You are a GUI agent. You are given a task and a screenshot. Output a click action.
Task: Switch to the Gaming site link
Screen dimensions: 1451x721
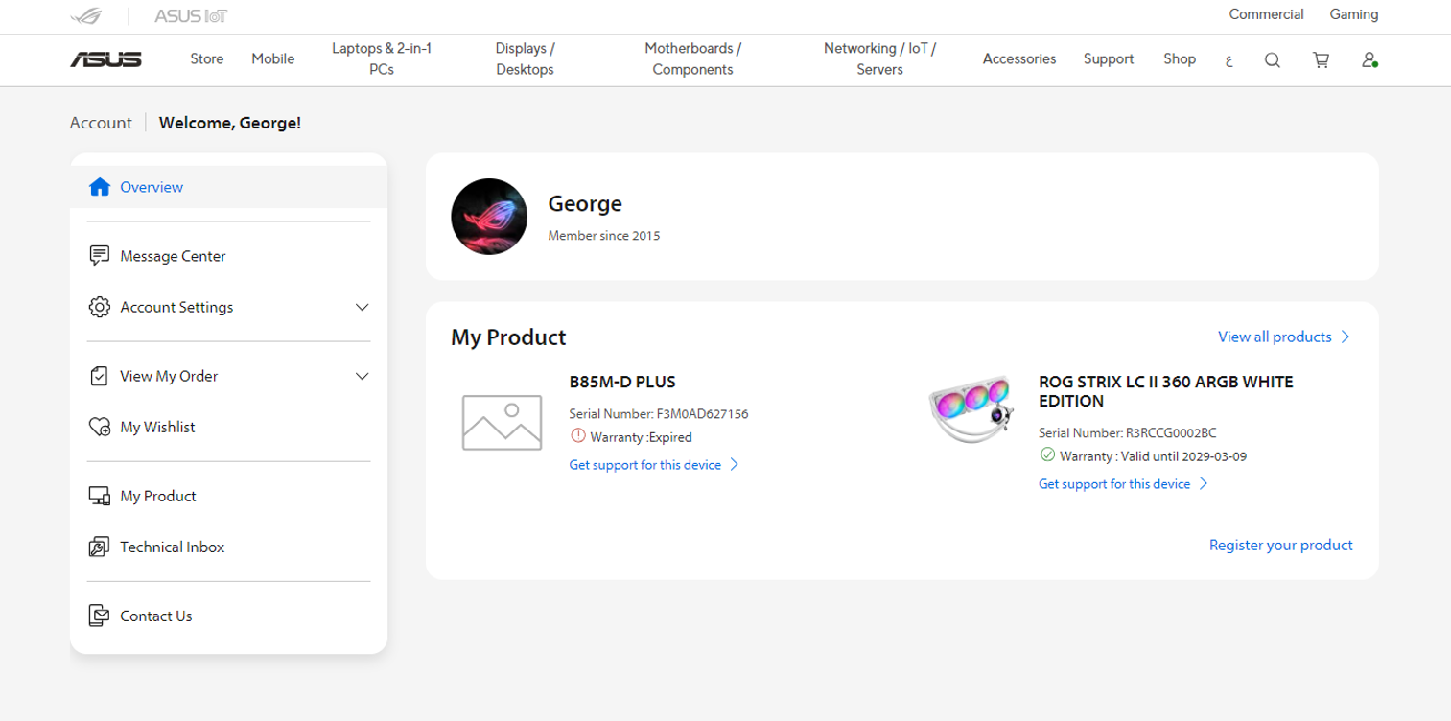[1353, 14]
